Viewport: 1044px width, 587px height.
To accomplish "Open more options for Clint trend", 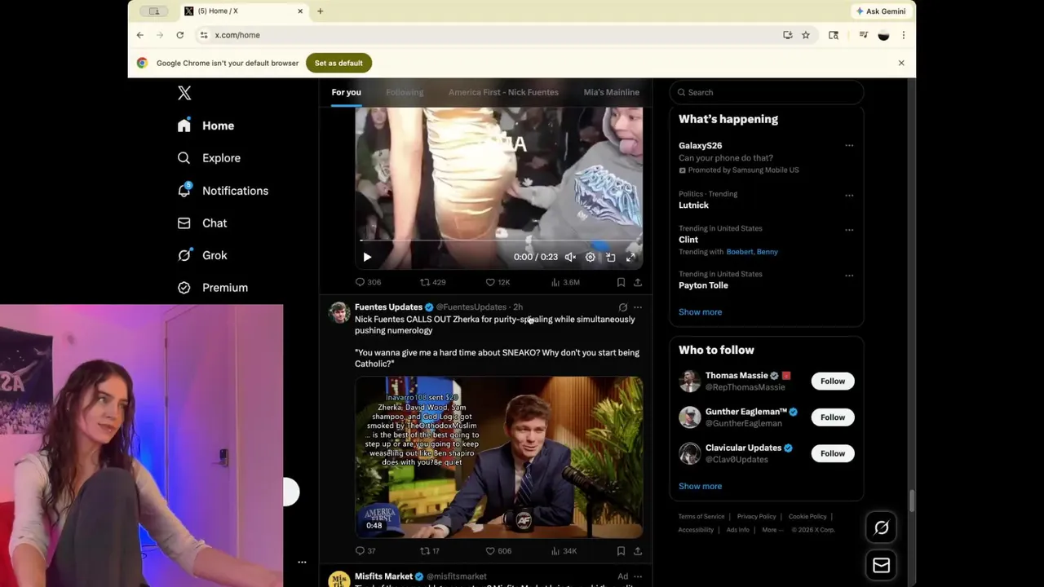I will pyautogui.click(x=849, y=230).
